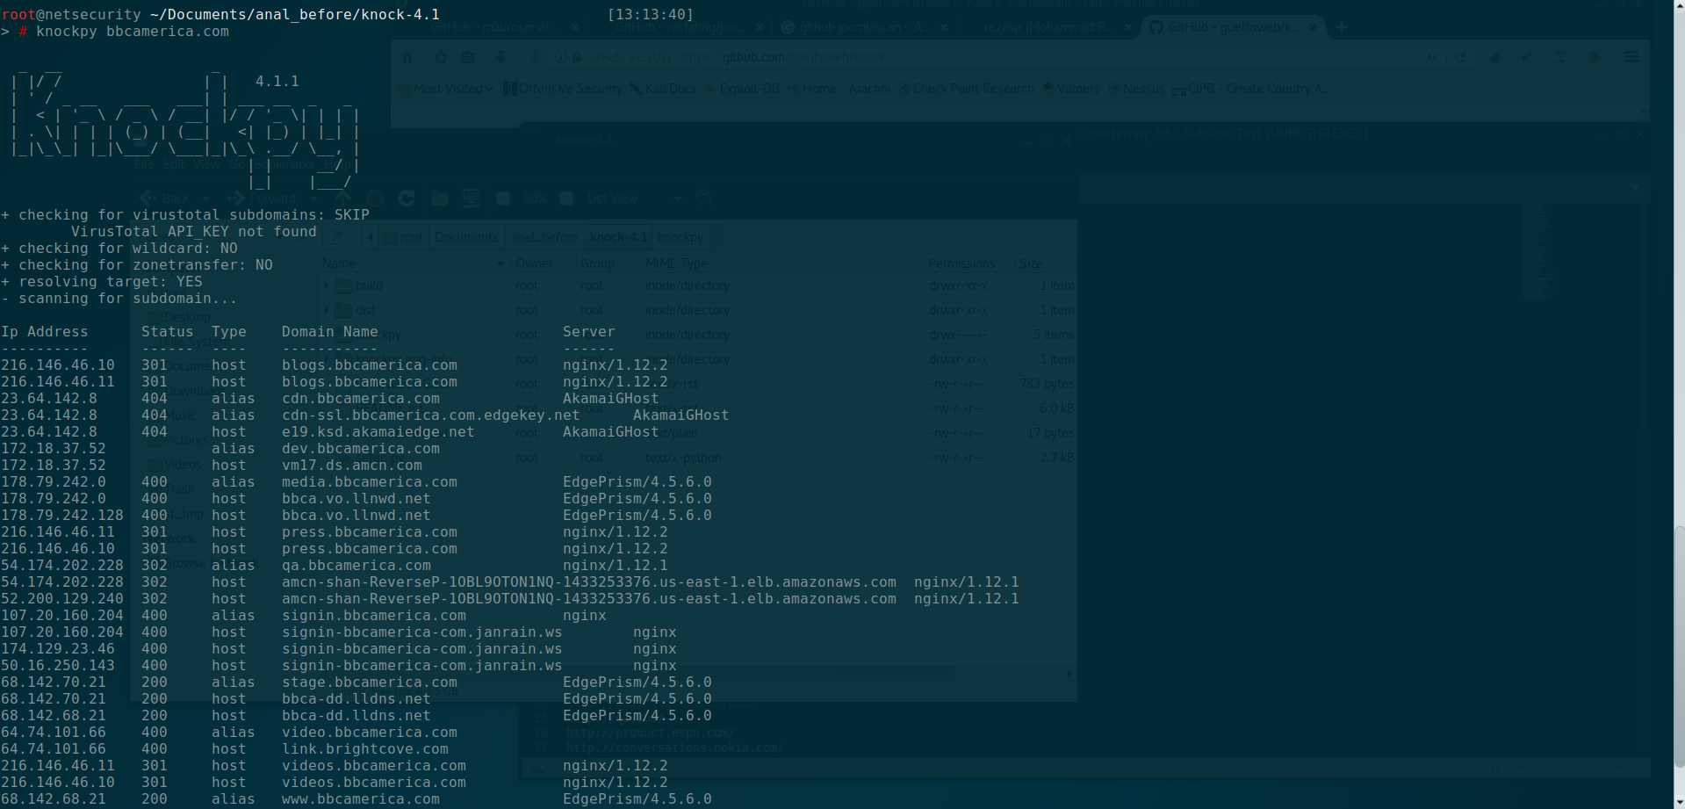
Task: Click the knockpy bbcamerica.com command text
Action: pos(133,32)
